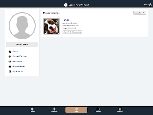Image resolution: width=153 pixels, height=115 pixels.
Task: Open the Menu hamburger icon
Action: click(151, 5)
